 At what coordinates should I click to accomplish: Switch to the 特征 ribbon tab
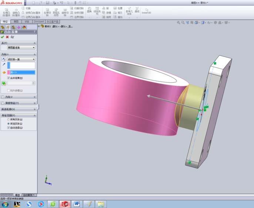coord(5,21)
